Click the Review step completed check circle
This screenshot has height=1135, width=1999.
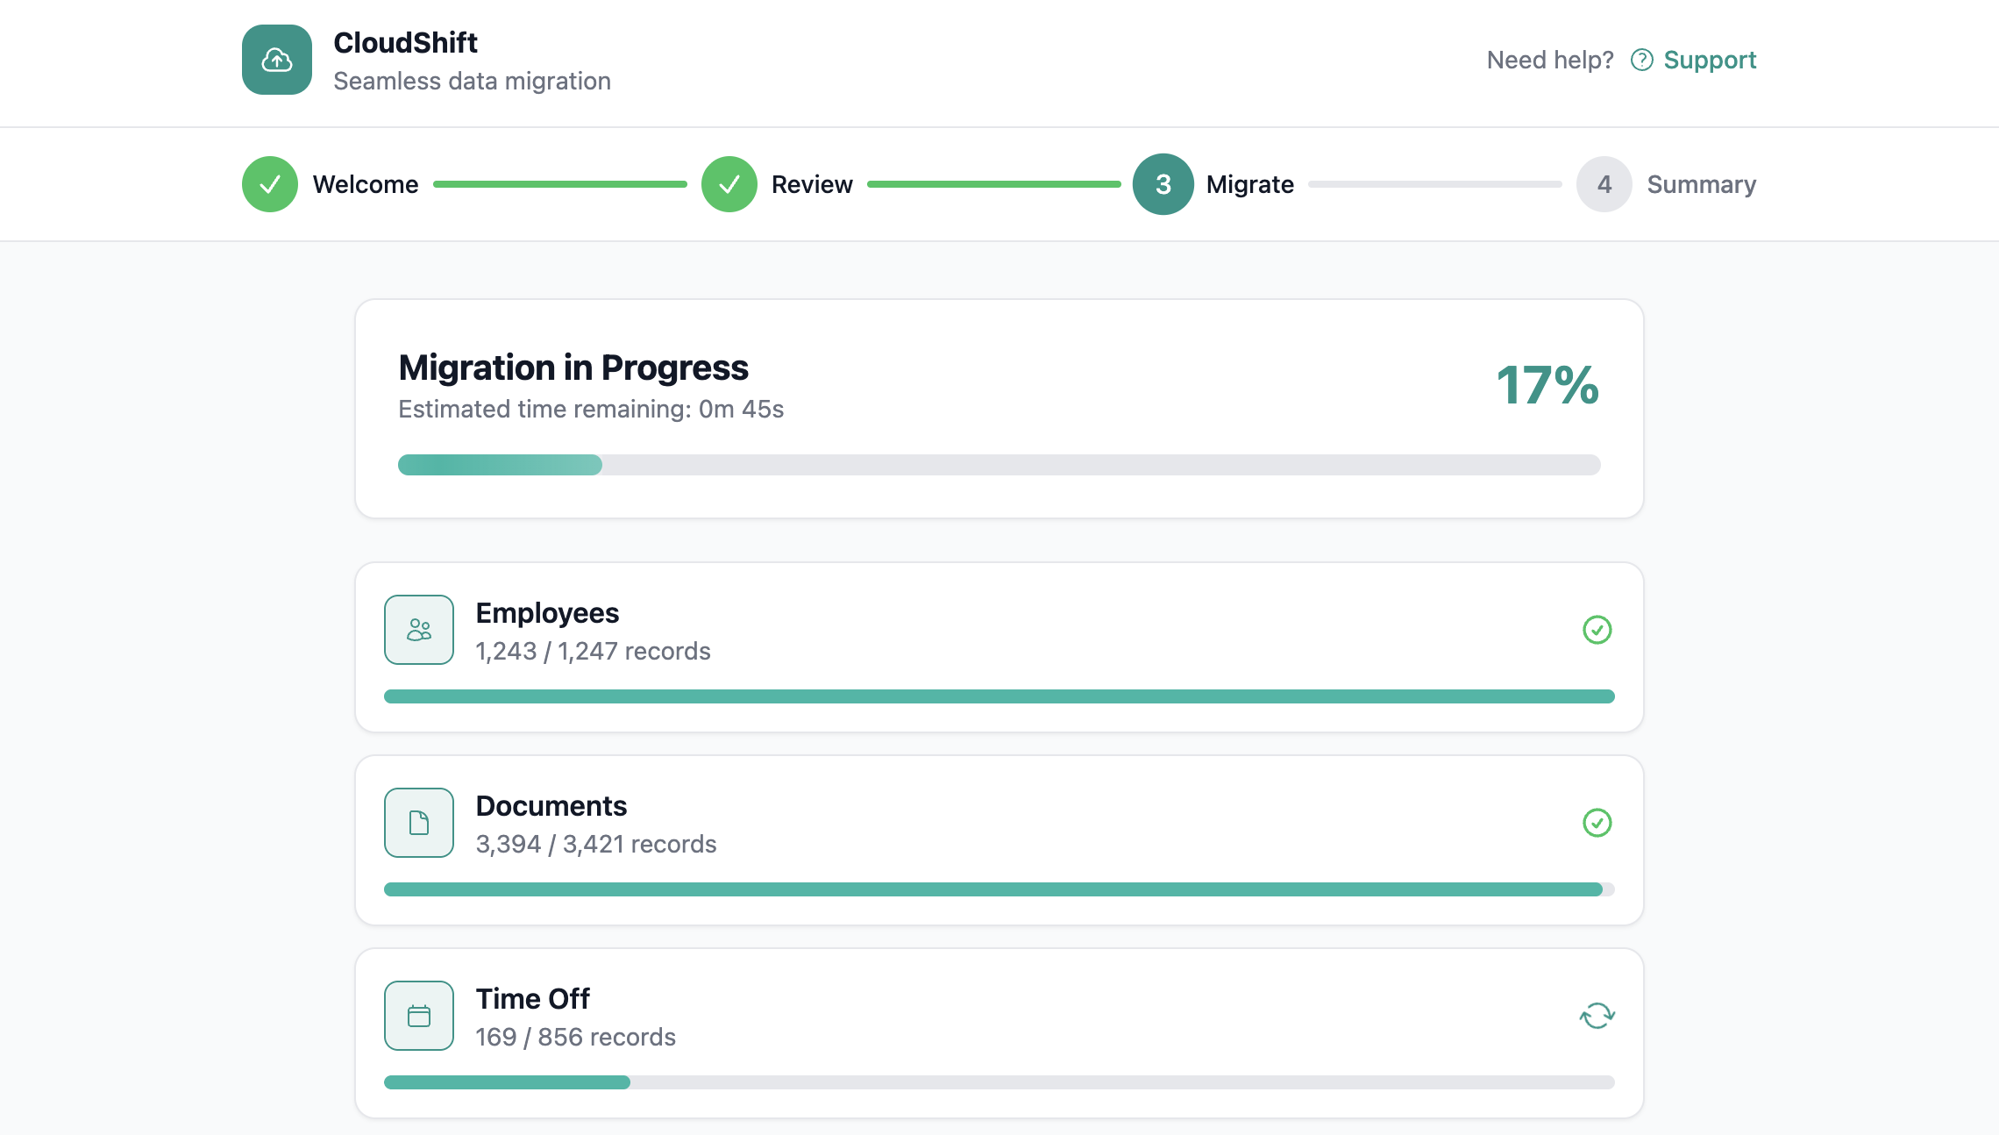point(728,184)
